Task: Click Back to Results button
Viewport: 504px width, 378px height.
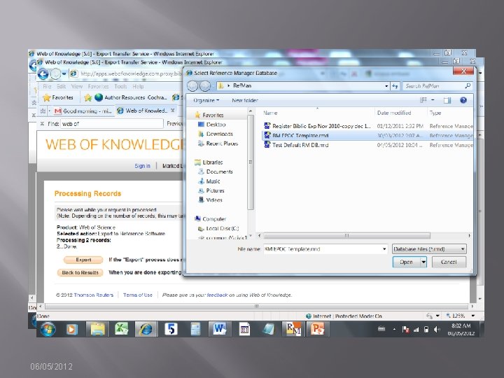Action: [80, 272]
